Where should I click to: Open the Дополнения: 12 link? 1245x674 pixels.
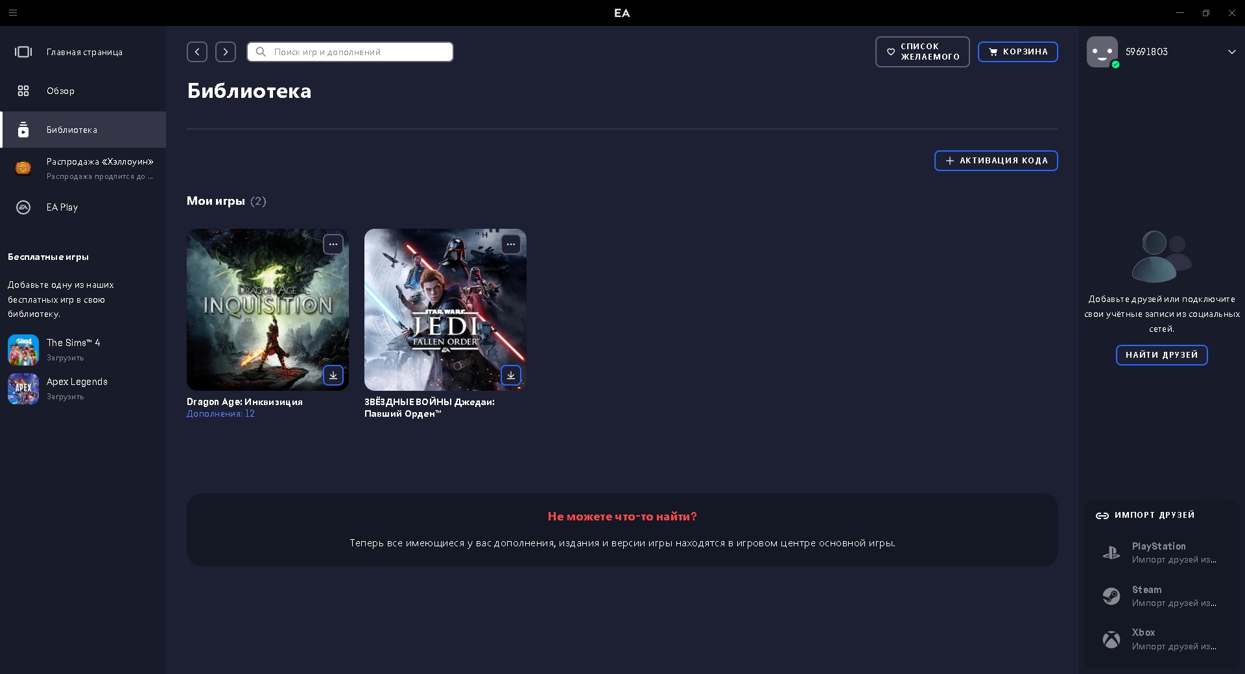pos(220,413)
